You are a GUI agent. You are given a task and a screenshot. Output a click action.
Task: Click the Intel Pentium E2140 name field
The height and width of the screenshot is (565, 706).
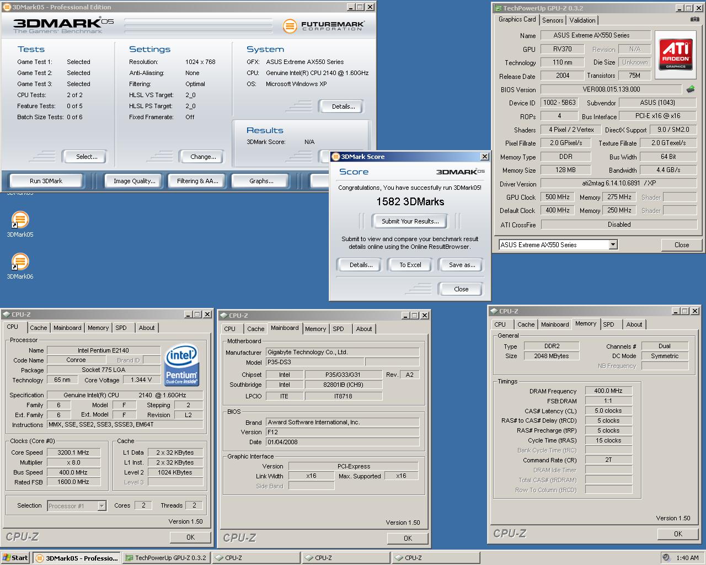pyautogui.click(x=103, y=350)
